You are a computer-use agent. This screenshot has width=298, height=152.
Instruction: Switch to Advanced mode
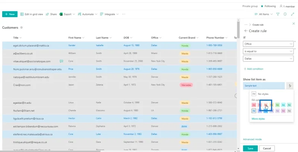coord(252,139)
